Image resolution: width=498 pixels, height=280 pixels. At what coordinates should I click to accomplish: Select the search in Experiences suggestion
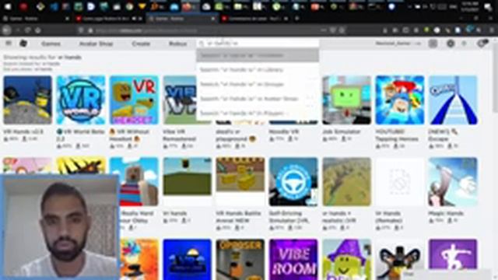(258, 55)
